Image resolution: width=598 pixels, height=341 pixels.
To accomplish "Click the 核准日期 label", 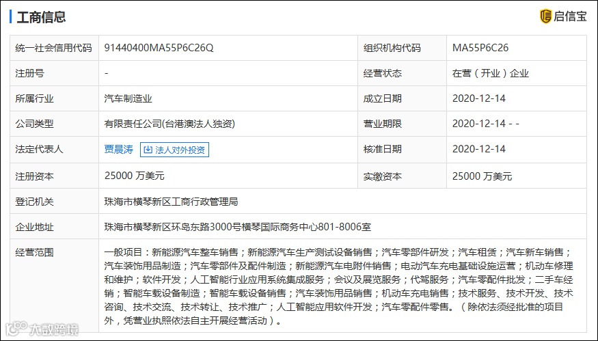I will pos(383,149).
